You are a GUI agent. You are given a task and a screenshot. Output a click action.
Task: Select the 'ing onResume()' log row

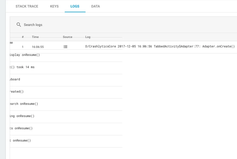(x=66, y=117)
